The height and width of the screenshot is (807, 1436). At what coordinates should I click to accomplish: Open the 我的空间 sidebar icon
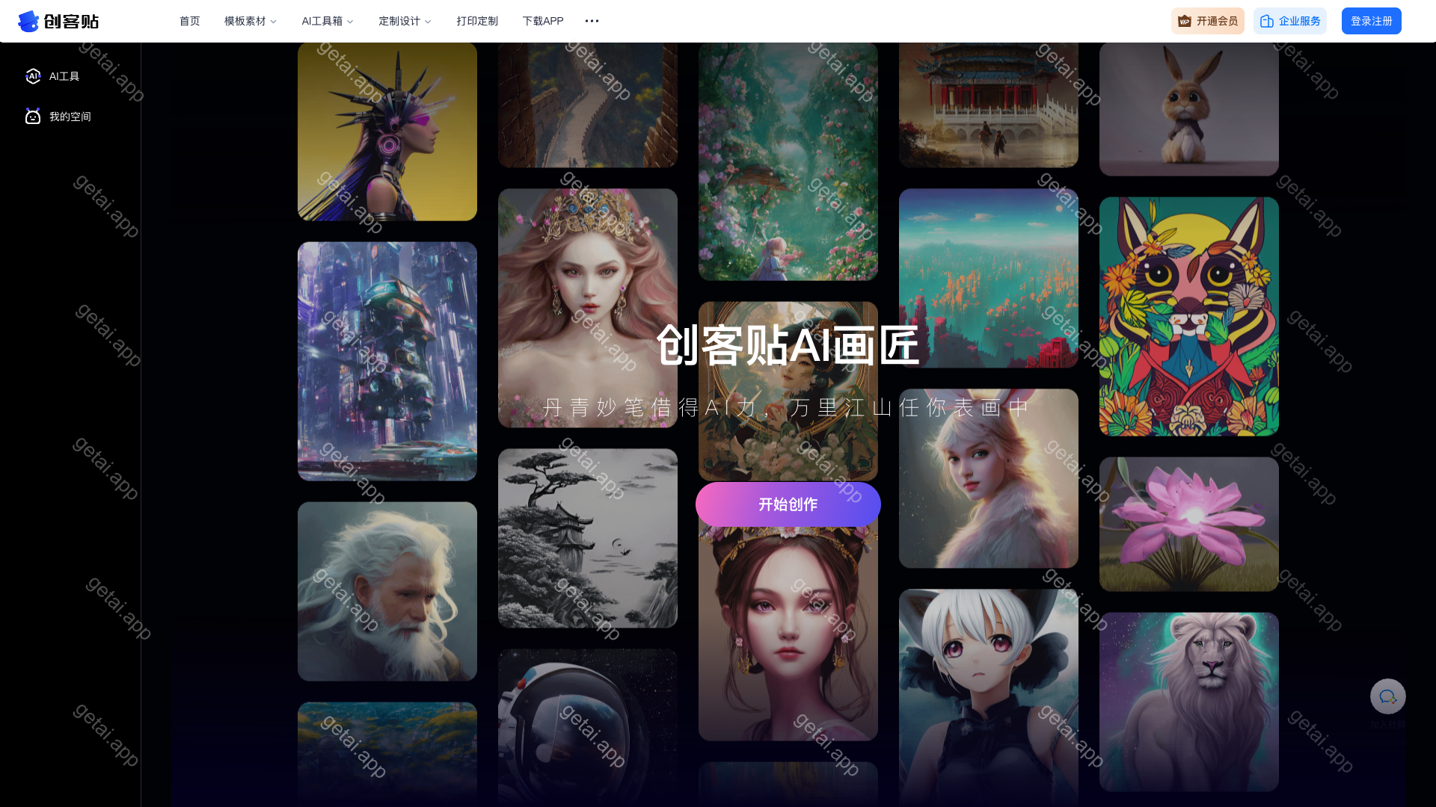point(33,117)
